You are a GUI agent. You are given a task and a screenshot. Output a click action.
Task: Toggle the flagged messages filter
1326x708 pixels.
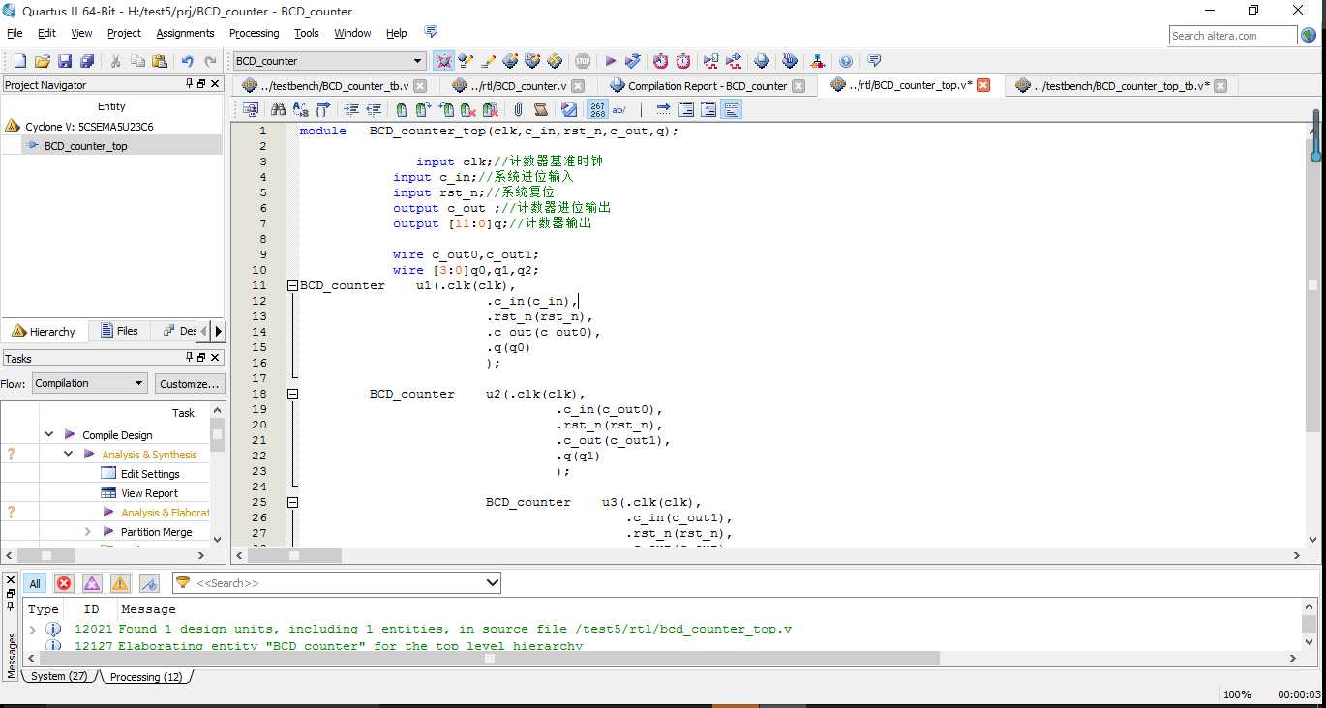tap(149, 583)
